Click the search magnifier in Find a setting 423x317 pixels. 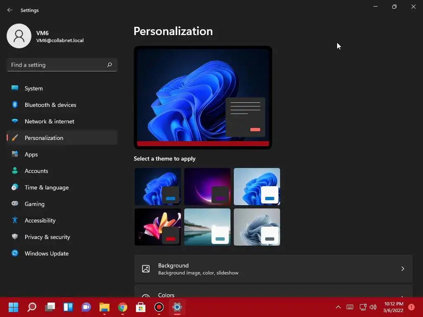[x=109, y=65]
